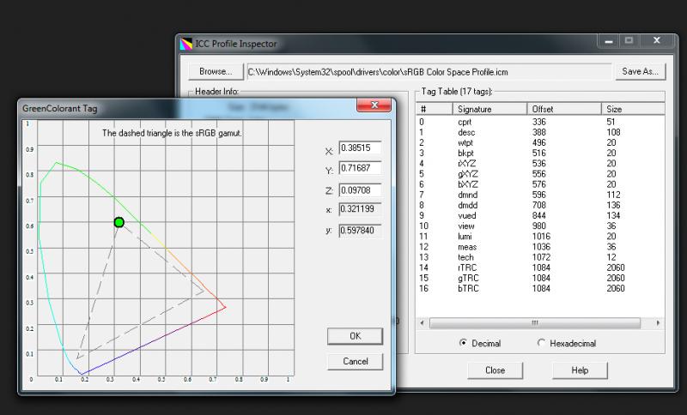Select the dmnd tag row
Viewport: 687px width, 415px height.
pos(540,195)
